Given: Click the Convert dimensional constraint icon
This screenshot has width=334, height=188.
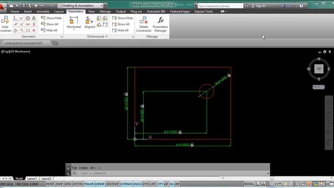Looking at the screenshot, I should (105, 25).
